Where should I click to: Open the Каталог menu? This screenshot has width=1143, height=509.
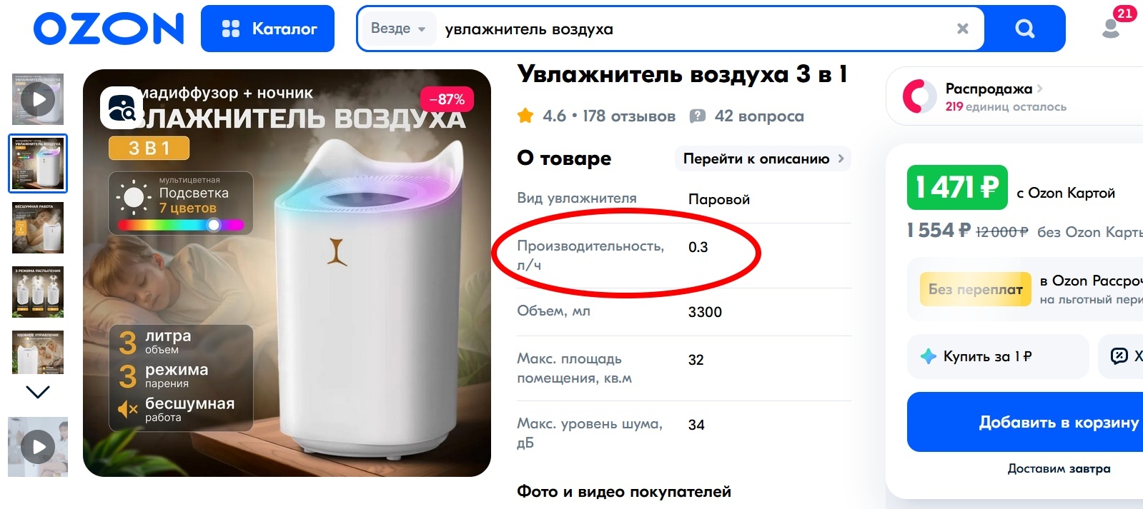pos(267,29)
